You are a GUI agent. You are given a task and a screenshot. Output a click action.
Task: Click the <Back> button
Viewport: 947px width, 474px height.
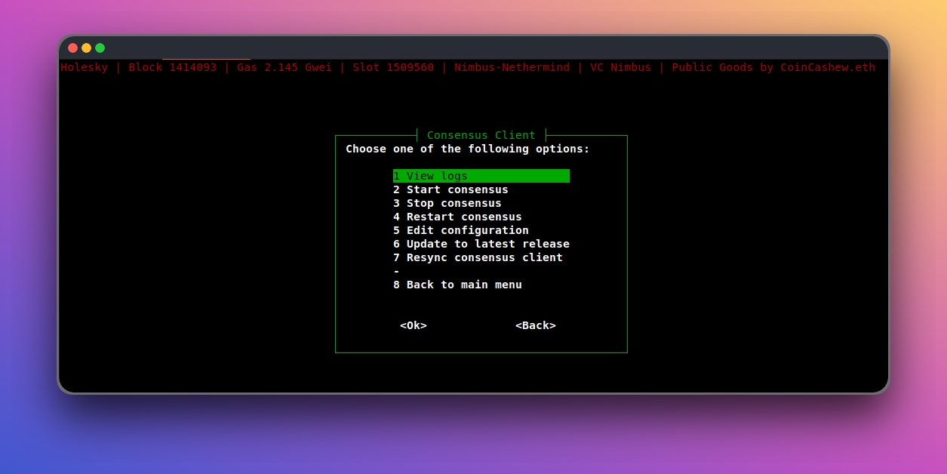click(x=536, y=325)
